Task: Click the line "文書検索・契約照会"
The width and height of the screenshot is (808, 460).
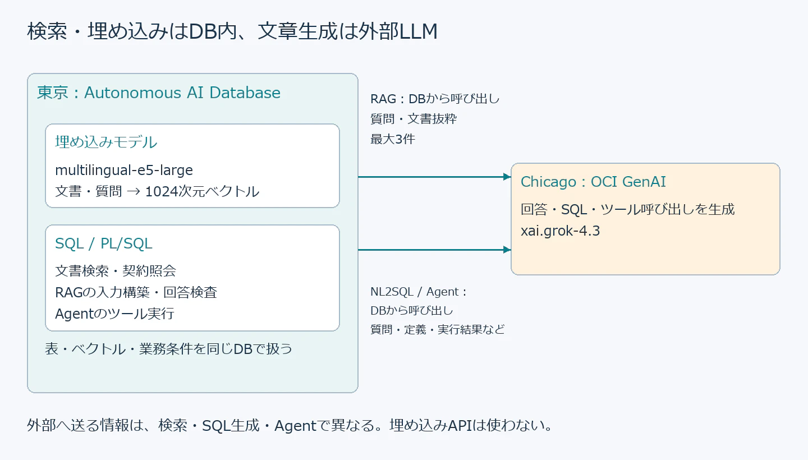Action: (x=116, y=271)
